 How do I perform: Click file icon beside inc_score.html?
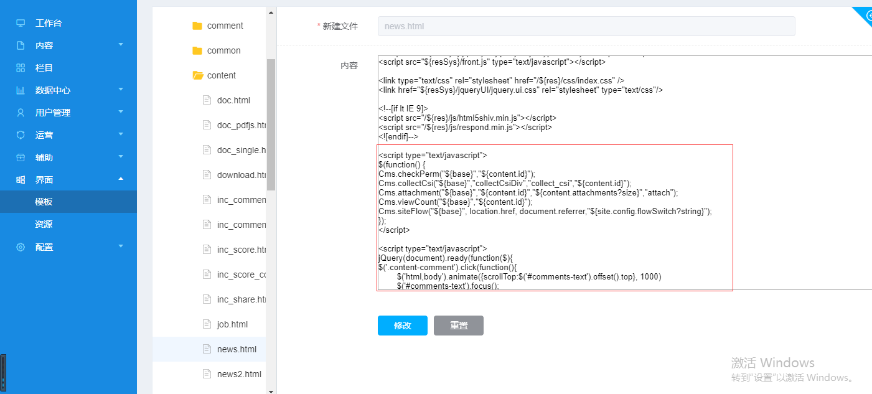(x=207, y=250)
